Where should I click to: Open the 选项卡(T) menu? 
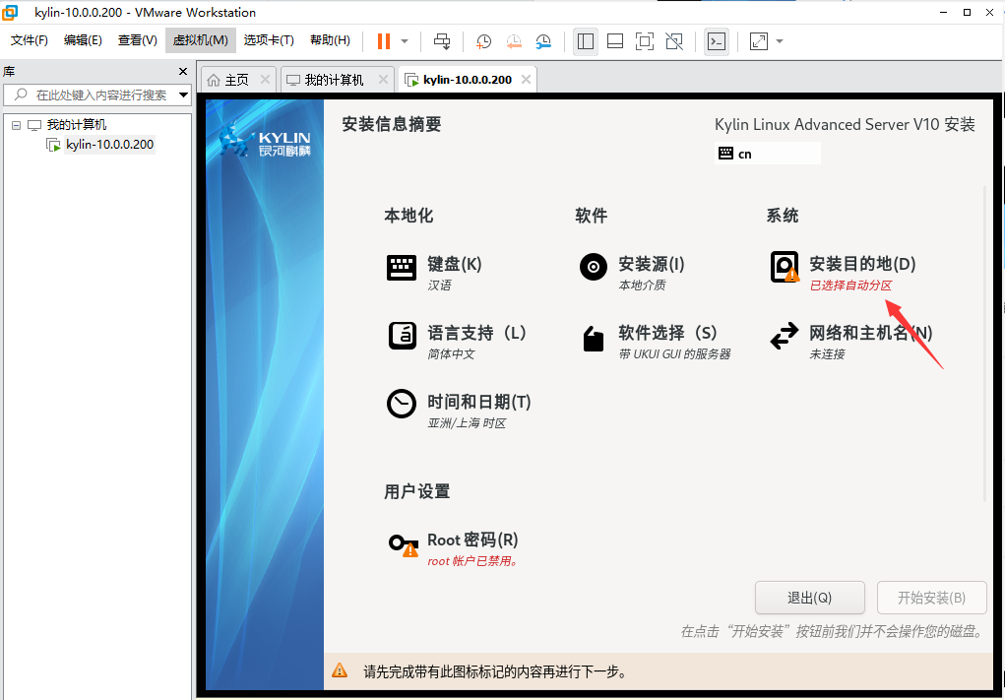coord(269,40)
